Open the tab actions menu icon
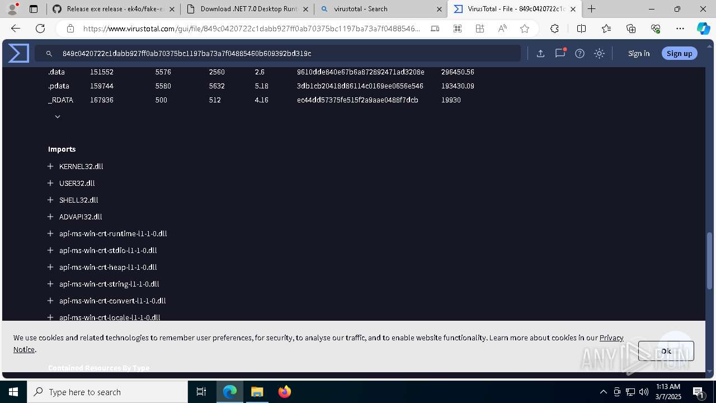The height and width of the screenshot is (403, 716). pyautogui.click(x=34, y=9)
